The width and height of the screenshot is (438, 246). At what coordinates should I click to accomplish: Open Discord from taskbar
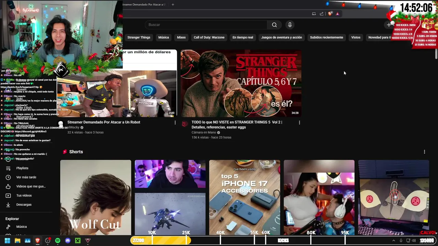68,241
